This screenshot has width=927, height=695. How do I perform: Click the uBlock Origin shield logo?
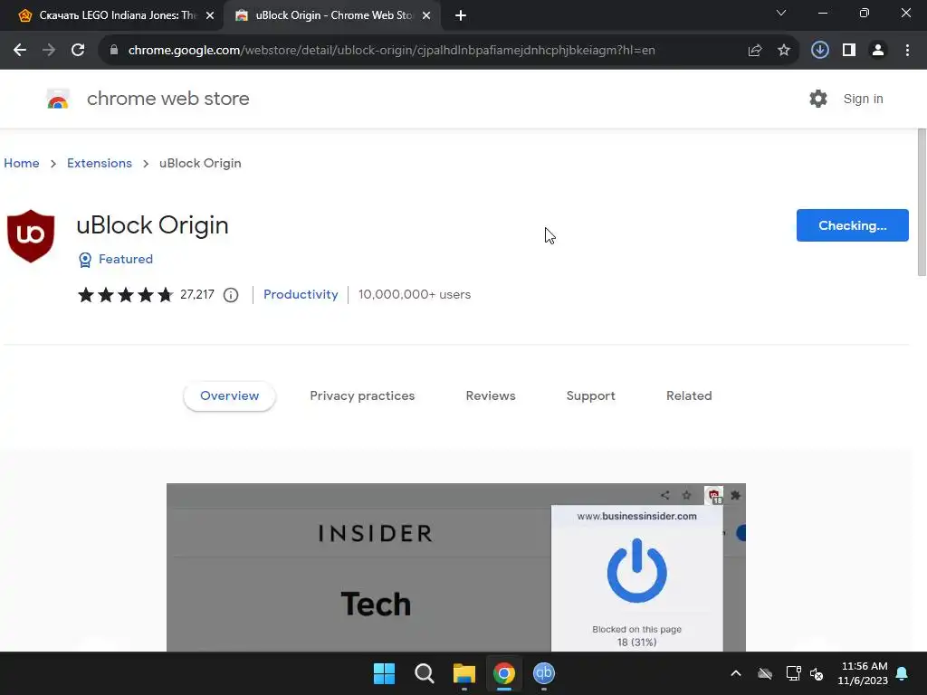coord(31,236)
